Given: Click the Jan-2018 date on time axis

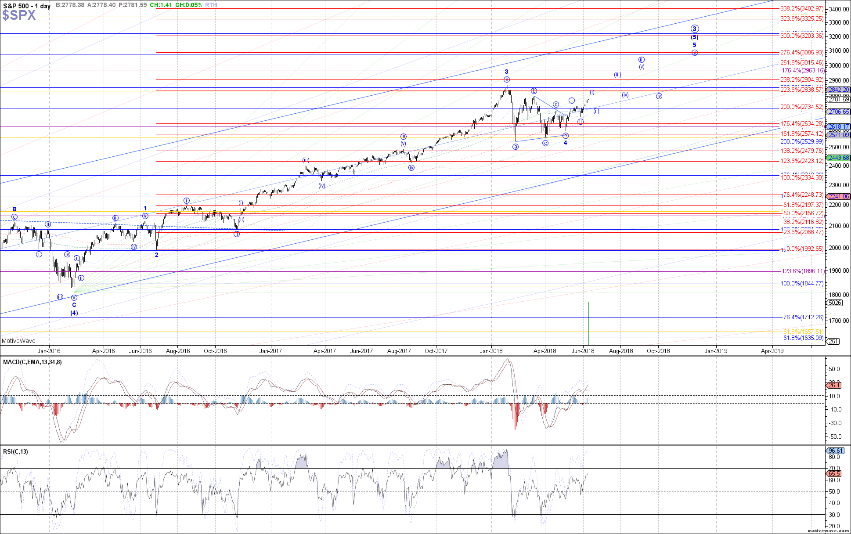Looking at the screenshot, I should [x=491, y=351].
